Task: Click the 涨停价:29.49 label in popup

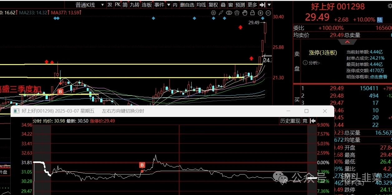Action: click(102, 121)
